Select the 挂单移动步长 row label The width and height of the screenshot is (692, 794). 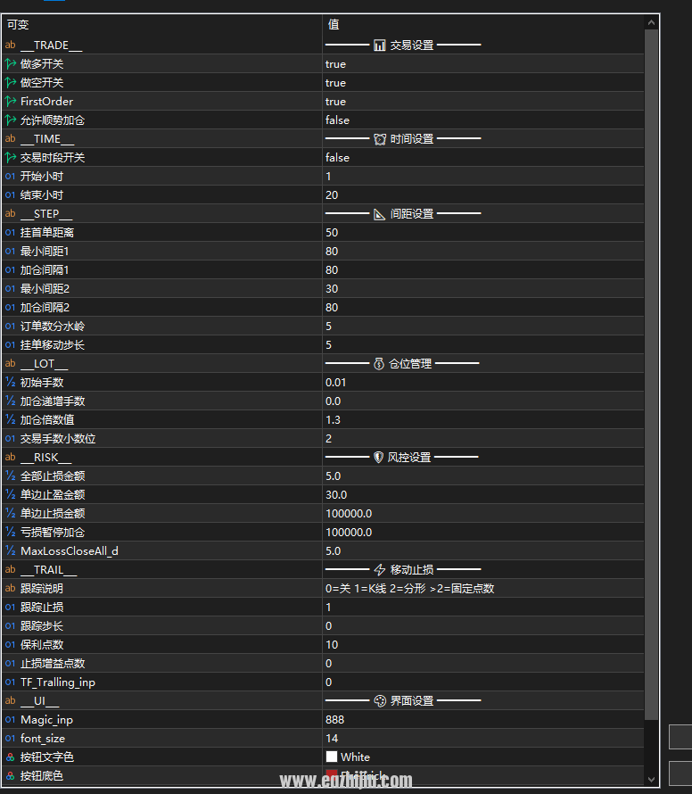click(53, 345)
